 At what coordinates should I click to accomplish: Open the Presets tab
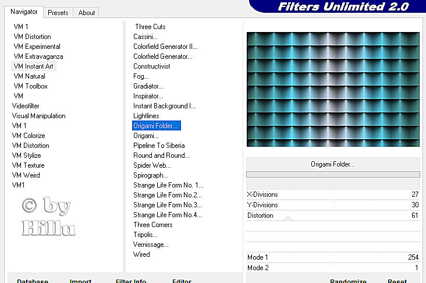58,13
